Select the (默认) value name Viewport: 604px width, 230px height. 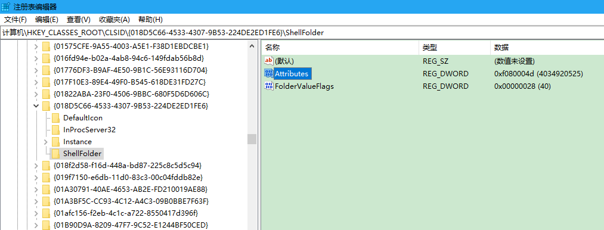284,61
